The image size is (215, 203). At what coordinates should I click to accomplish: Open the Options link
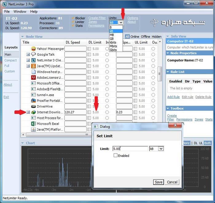133,18
